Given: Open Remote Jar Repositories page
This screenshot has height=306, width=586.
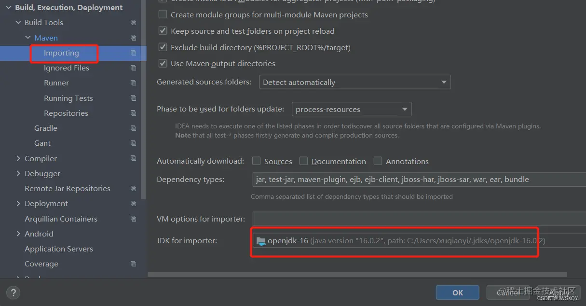Looking at the screenshot, I should (x=68, y=188).
